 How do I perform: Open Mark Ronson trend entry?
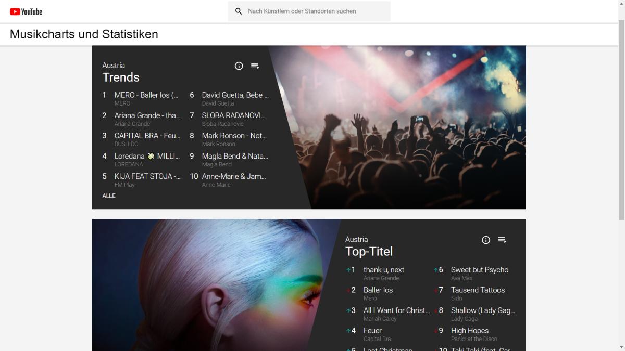[x=234, y=136]
